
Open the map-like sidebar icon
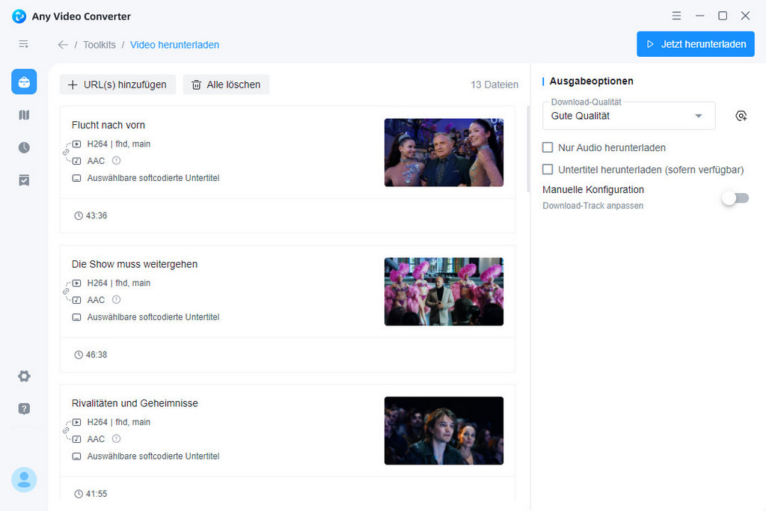tap(24, 114)
